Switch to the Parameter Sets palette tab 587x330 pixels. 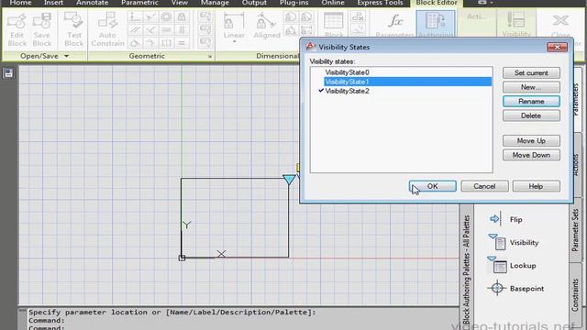pos(575,230)
